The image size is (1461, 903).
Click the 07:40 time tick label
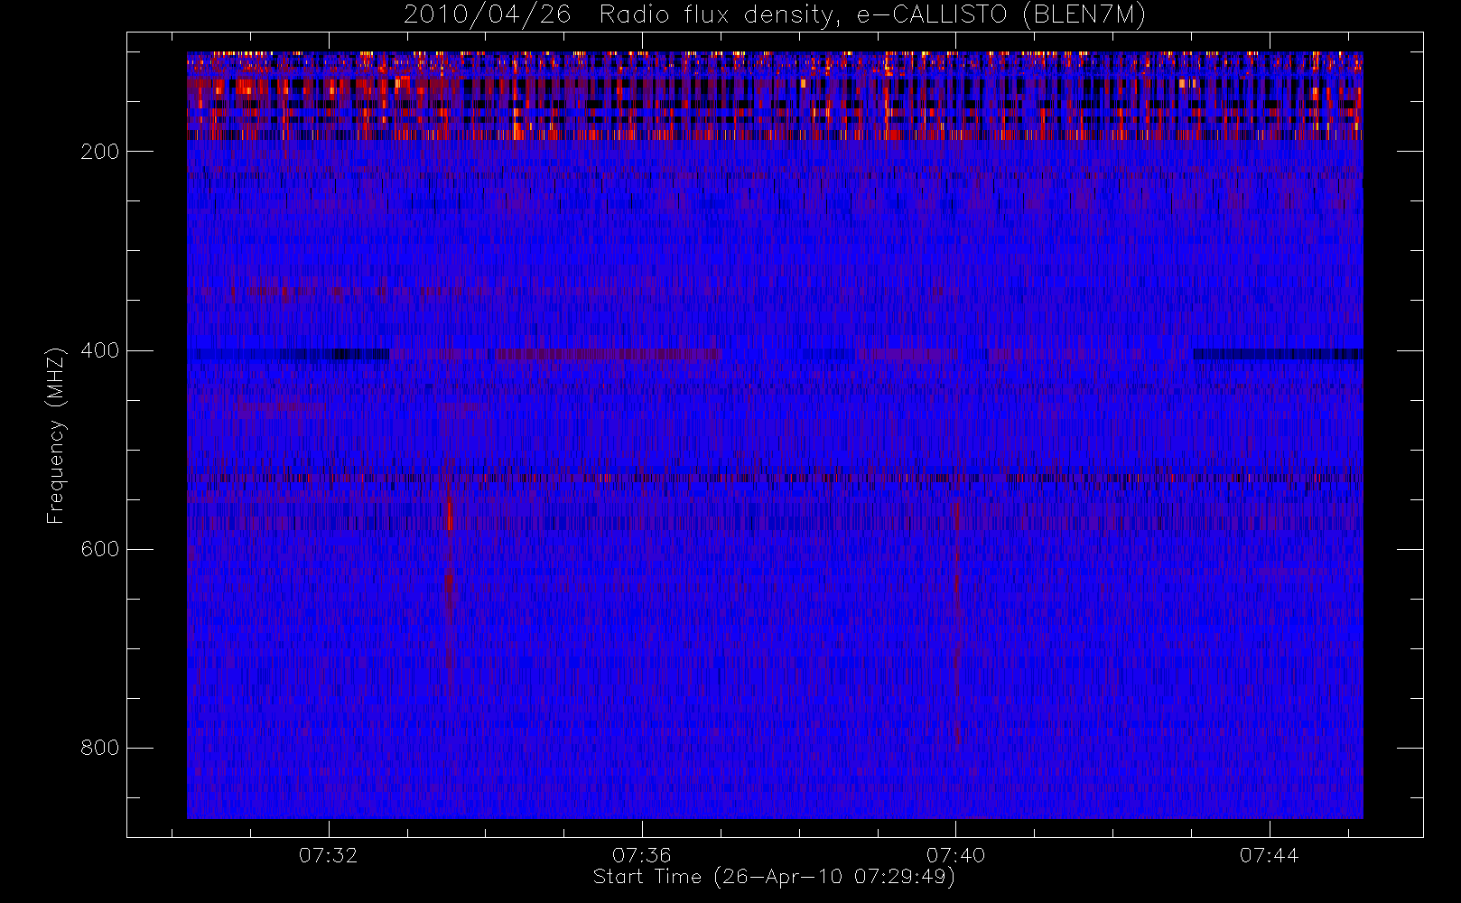coord(955,855)
